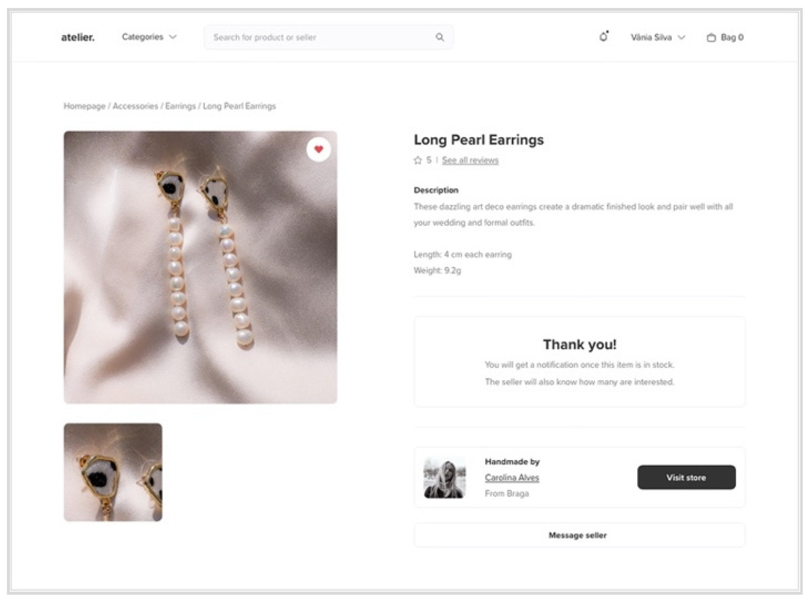The image size is (810, 602).
Task: Click the Visit store button
Action: pyautogui.click(x=686, y=477)
